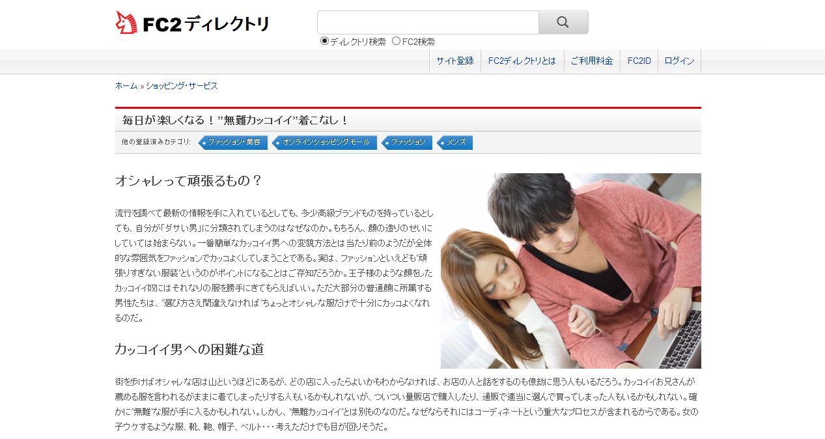
Task: Select the ファッション・美容 category tag
Action: coord(234,142)
